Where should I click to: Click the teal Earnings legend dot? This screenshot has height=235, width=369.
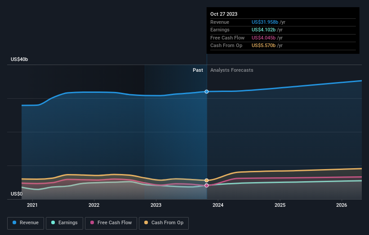[53, 222]
